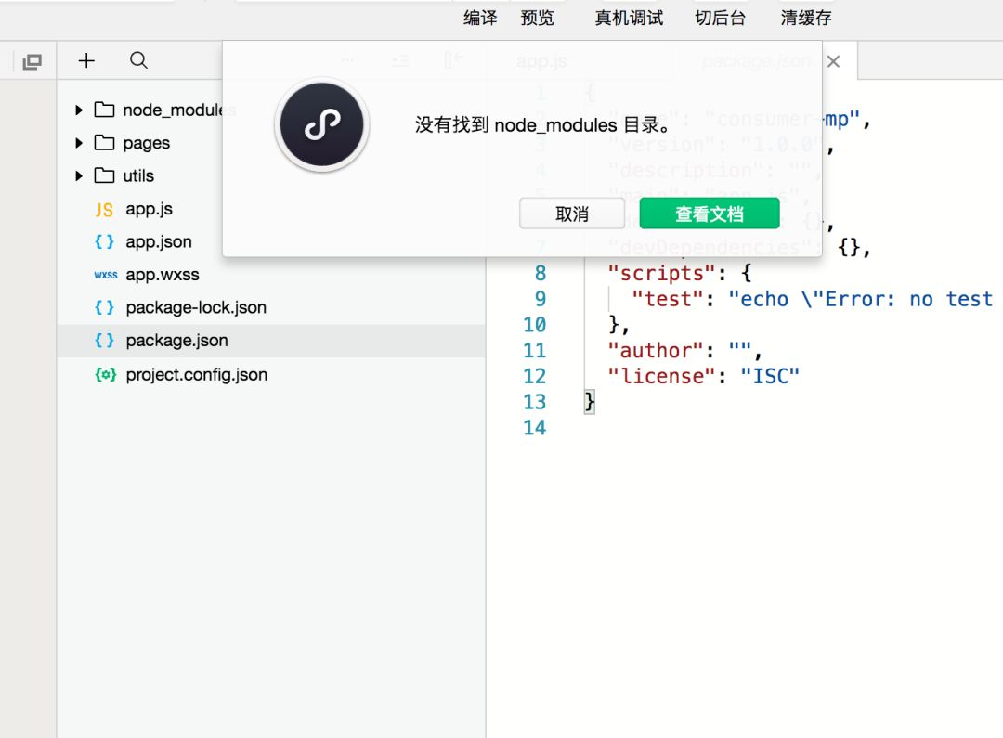Screen dimensions: 1003x738
Task: Expand the utils folder arrow
Action: pyautogui.click(x=79, y=175)
